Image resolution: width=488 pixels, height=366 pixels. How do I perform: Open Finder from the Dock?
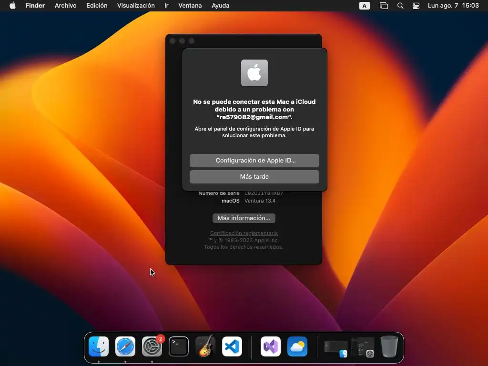pos(99,346)
